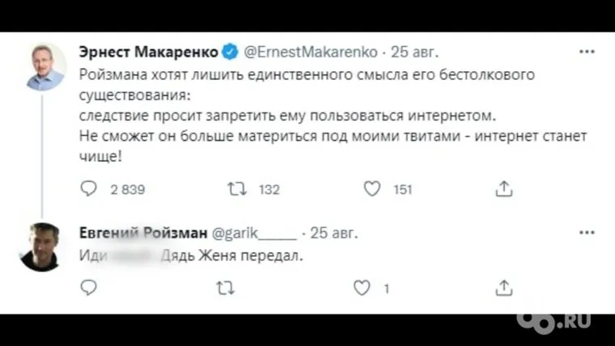Image resolution: width=615 pixels, height=346 pixels.
Task: Open the @ErnestMakarenko handle link
Action: (x=311, y=53)
